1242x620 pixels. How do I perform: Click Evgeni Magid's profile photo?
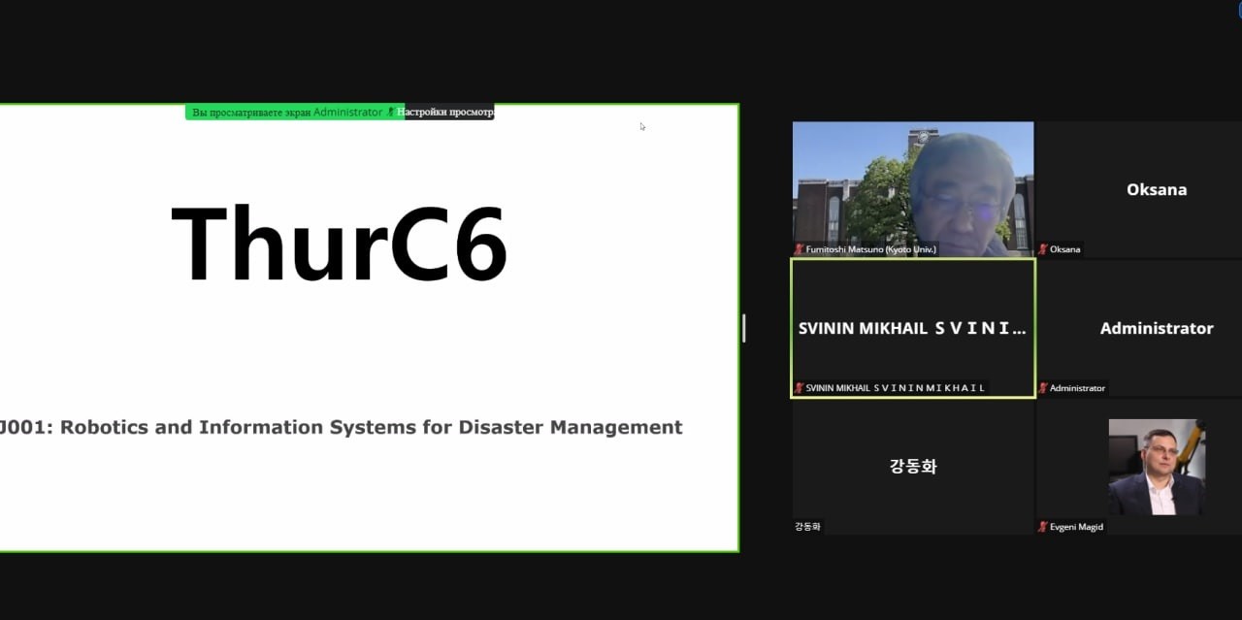pos(1157,466)
